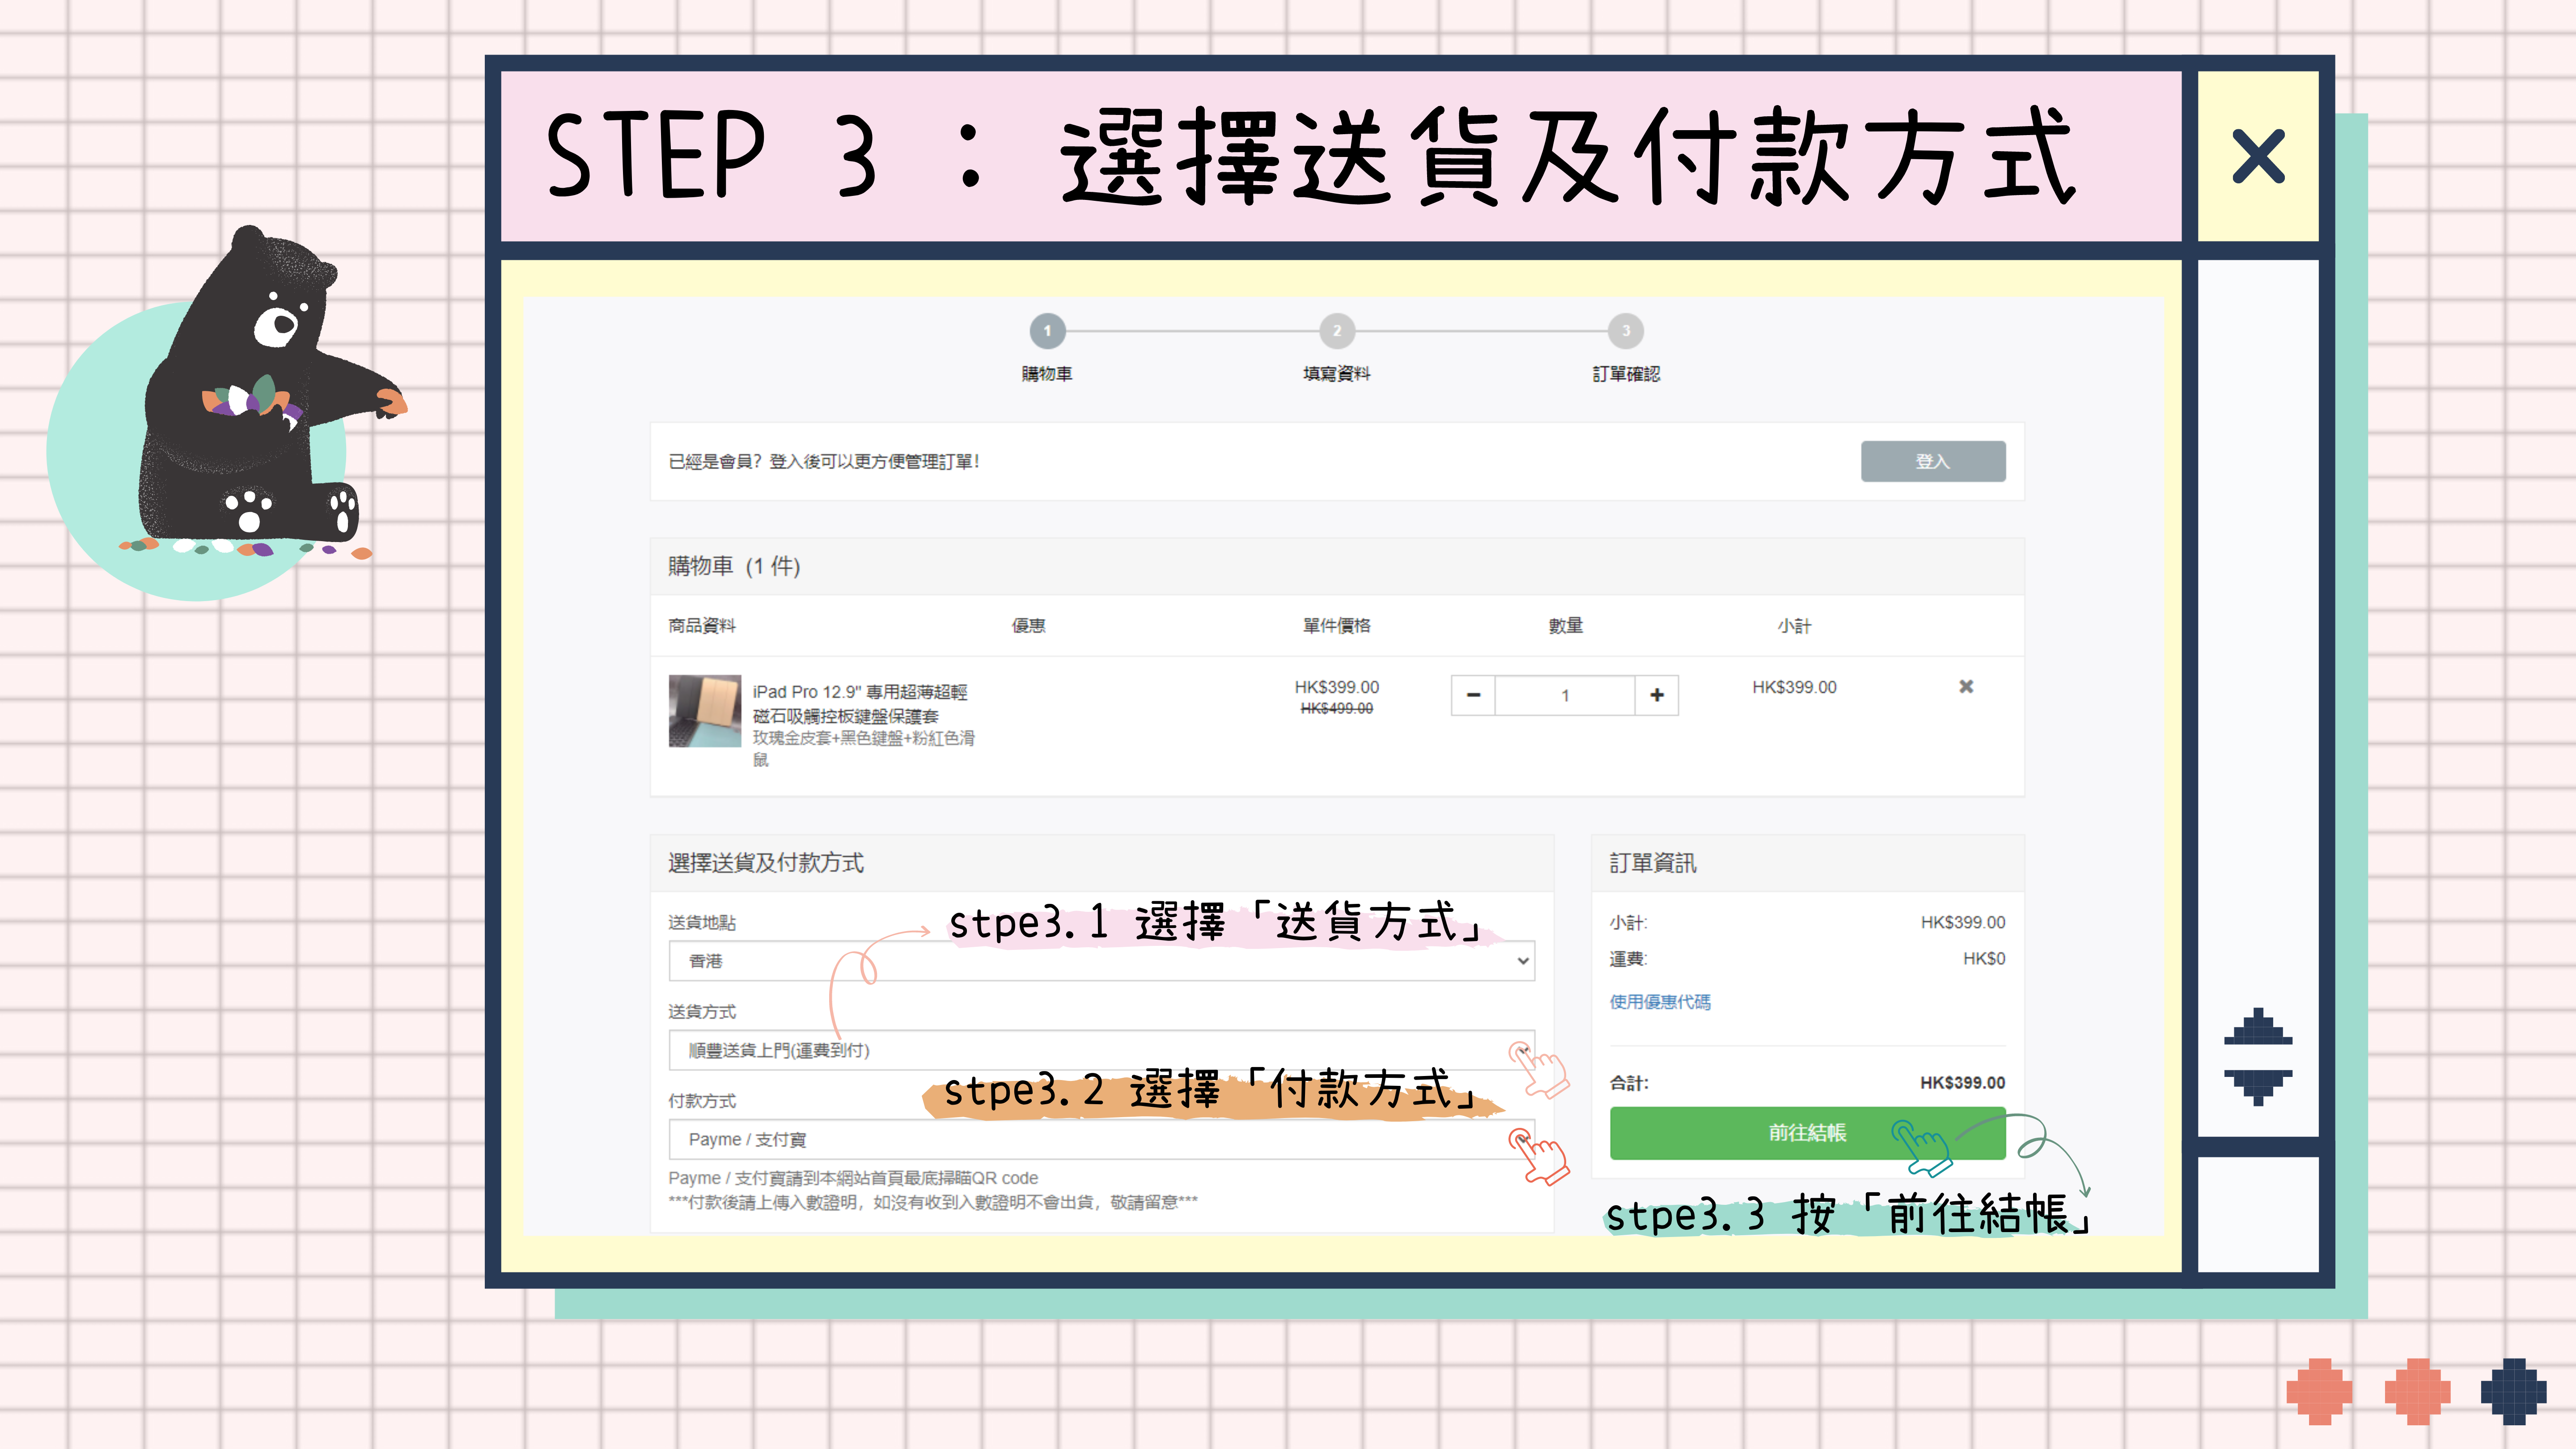Image resolution: width=2576 pixels, height=1449 pixels.
Task: Close the Step 3 tutorial window
Action: [x=2258, y=157]
